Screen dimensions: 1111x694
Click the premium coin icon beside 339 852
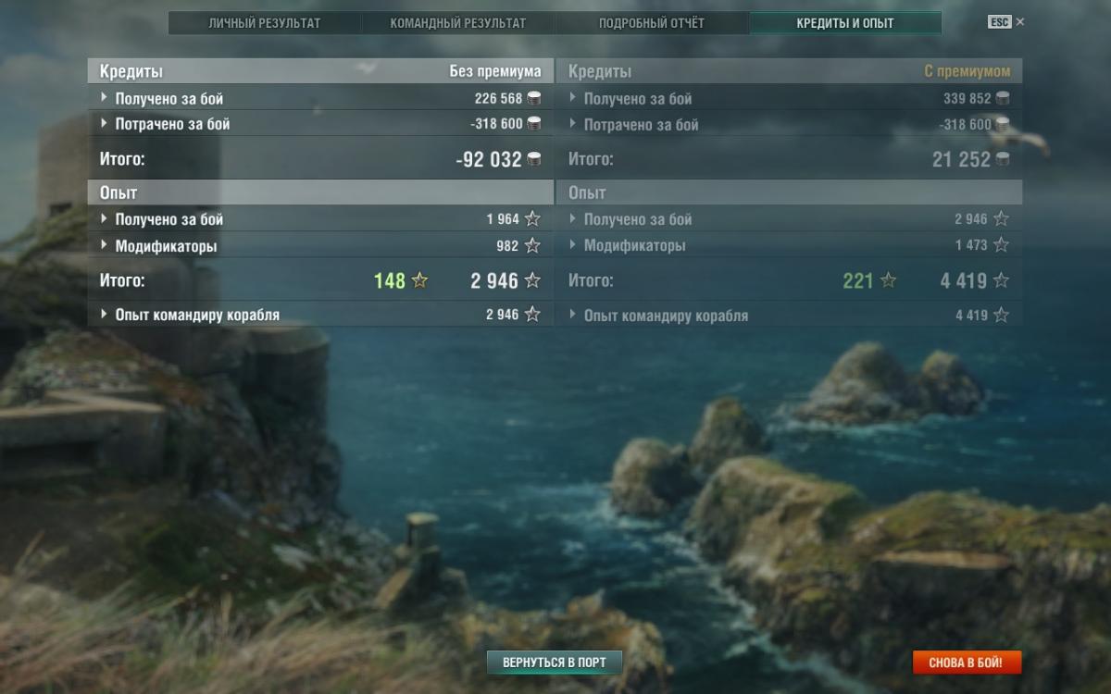pos(1003,98)
